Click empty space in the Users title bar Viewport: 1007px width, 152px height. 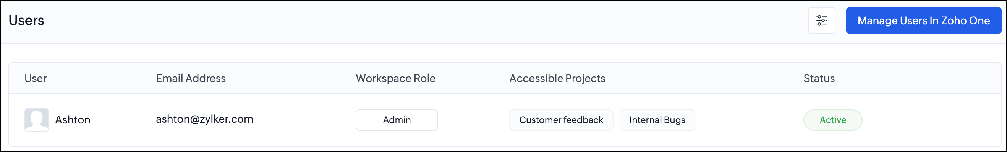[391, 21]
